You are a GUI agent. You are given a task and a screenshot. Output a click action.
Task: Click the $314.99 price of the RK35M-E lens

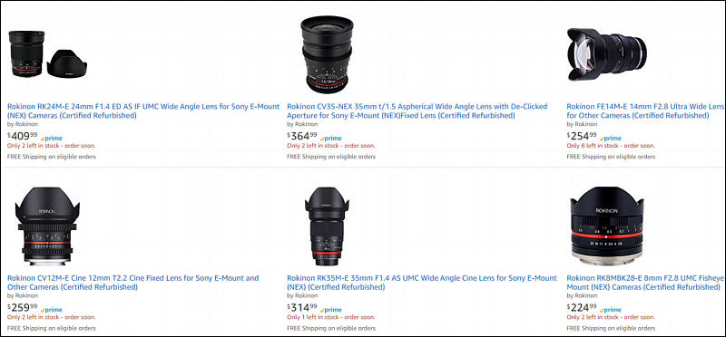pos(302,307)
